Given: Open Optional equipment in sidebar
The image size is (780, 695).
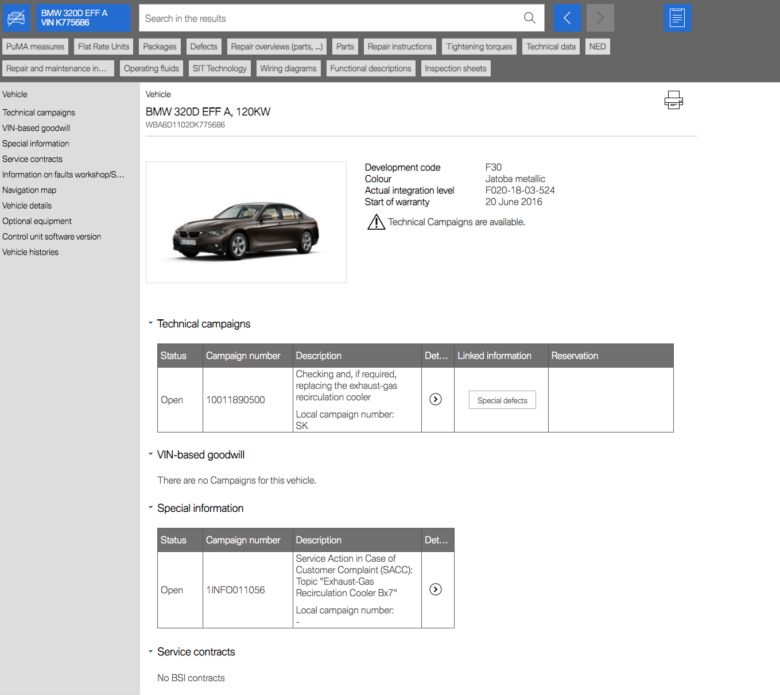Looking at the screenshot, I should pos(37,221).
